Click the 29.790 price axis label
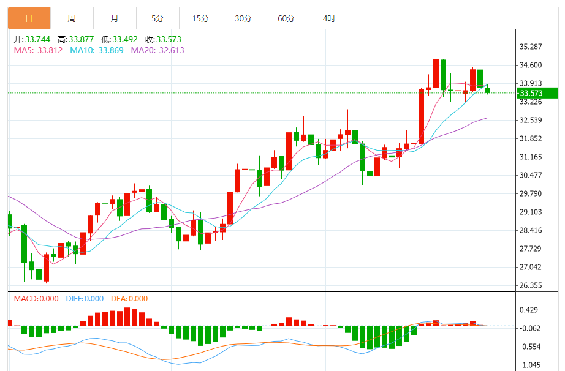This screenshot has height=371, width=565. click(531, 193)
